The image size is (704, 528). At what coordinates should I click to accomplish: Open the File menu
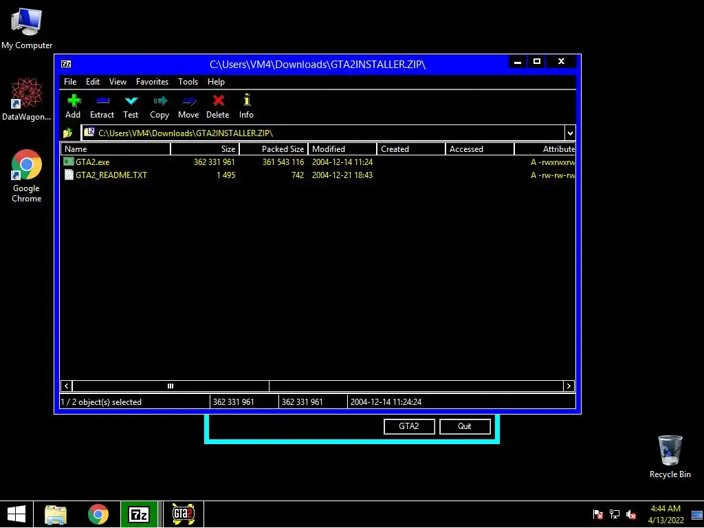[70, 82]
